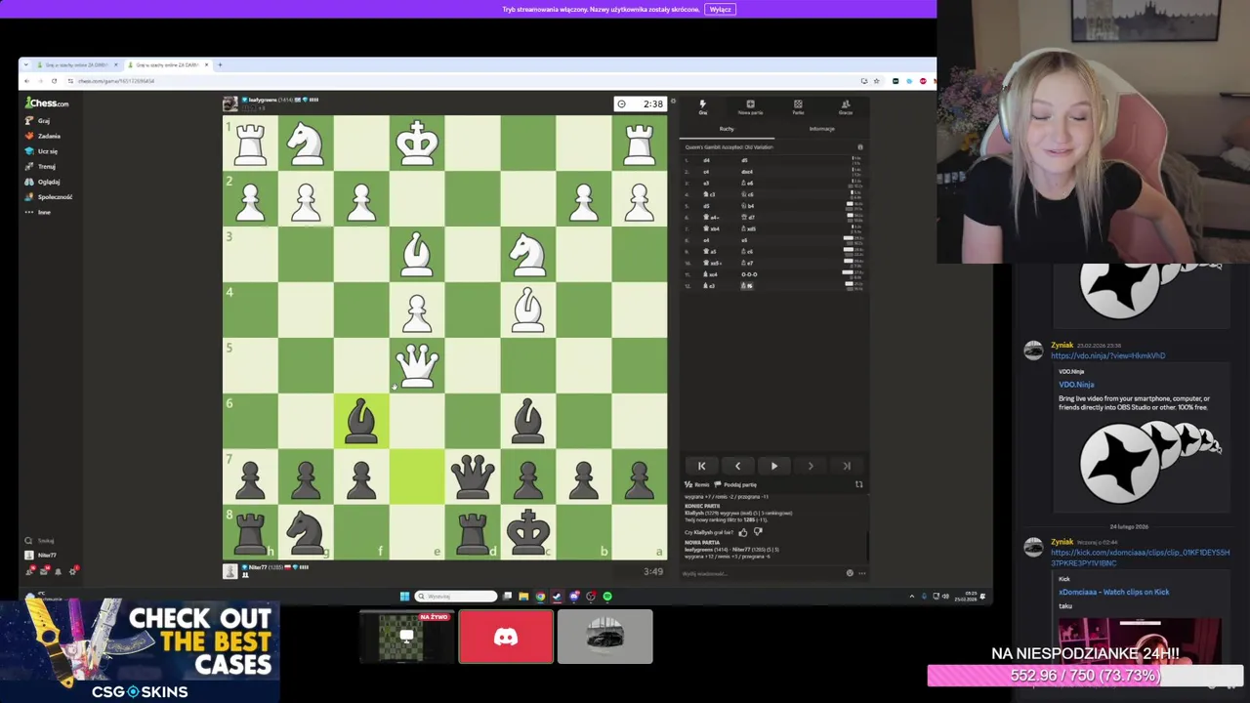Click the 2:38 opponent clock
1250x703 pixels.
pos(641,103)
